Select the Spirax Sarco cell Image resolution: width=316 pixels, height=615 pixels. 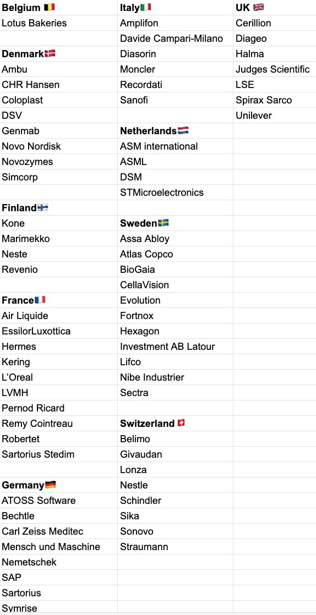[274, 100]
